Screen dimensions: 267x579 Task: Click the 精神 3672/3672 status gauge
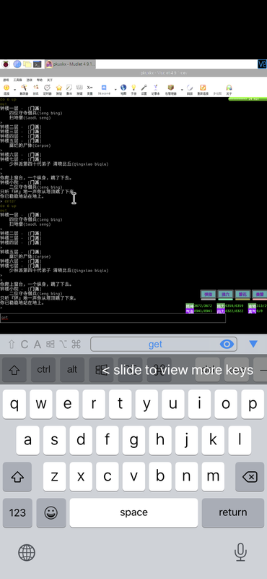pyautogui.click(x=199, y=305)
